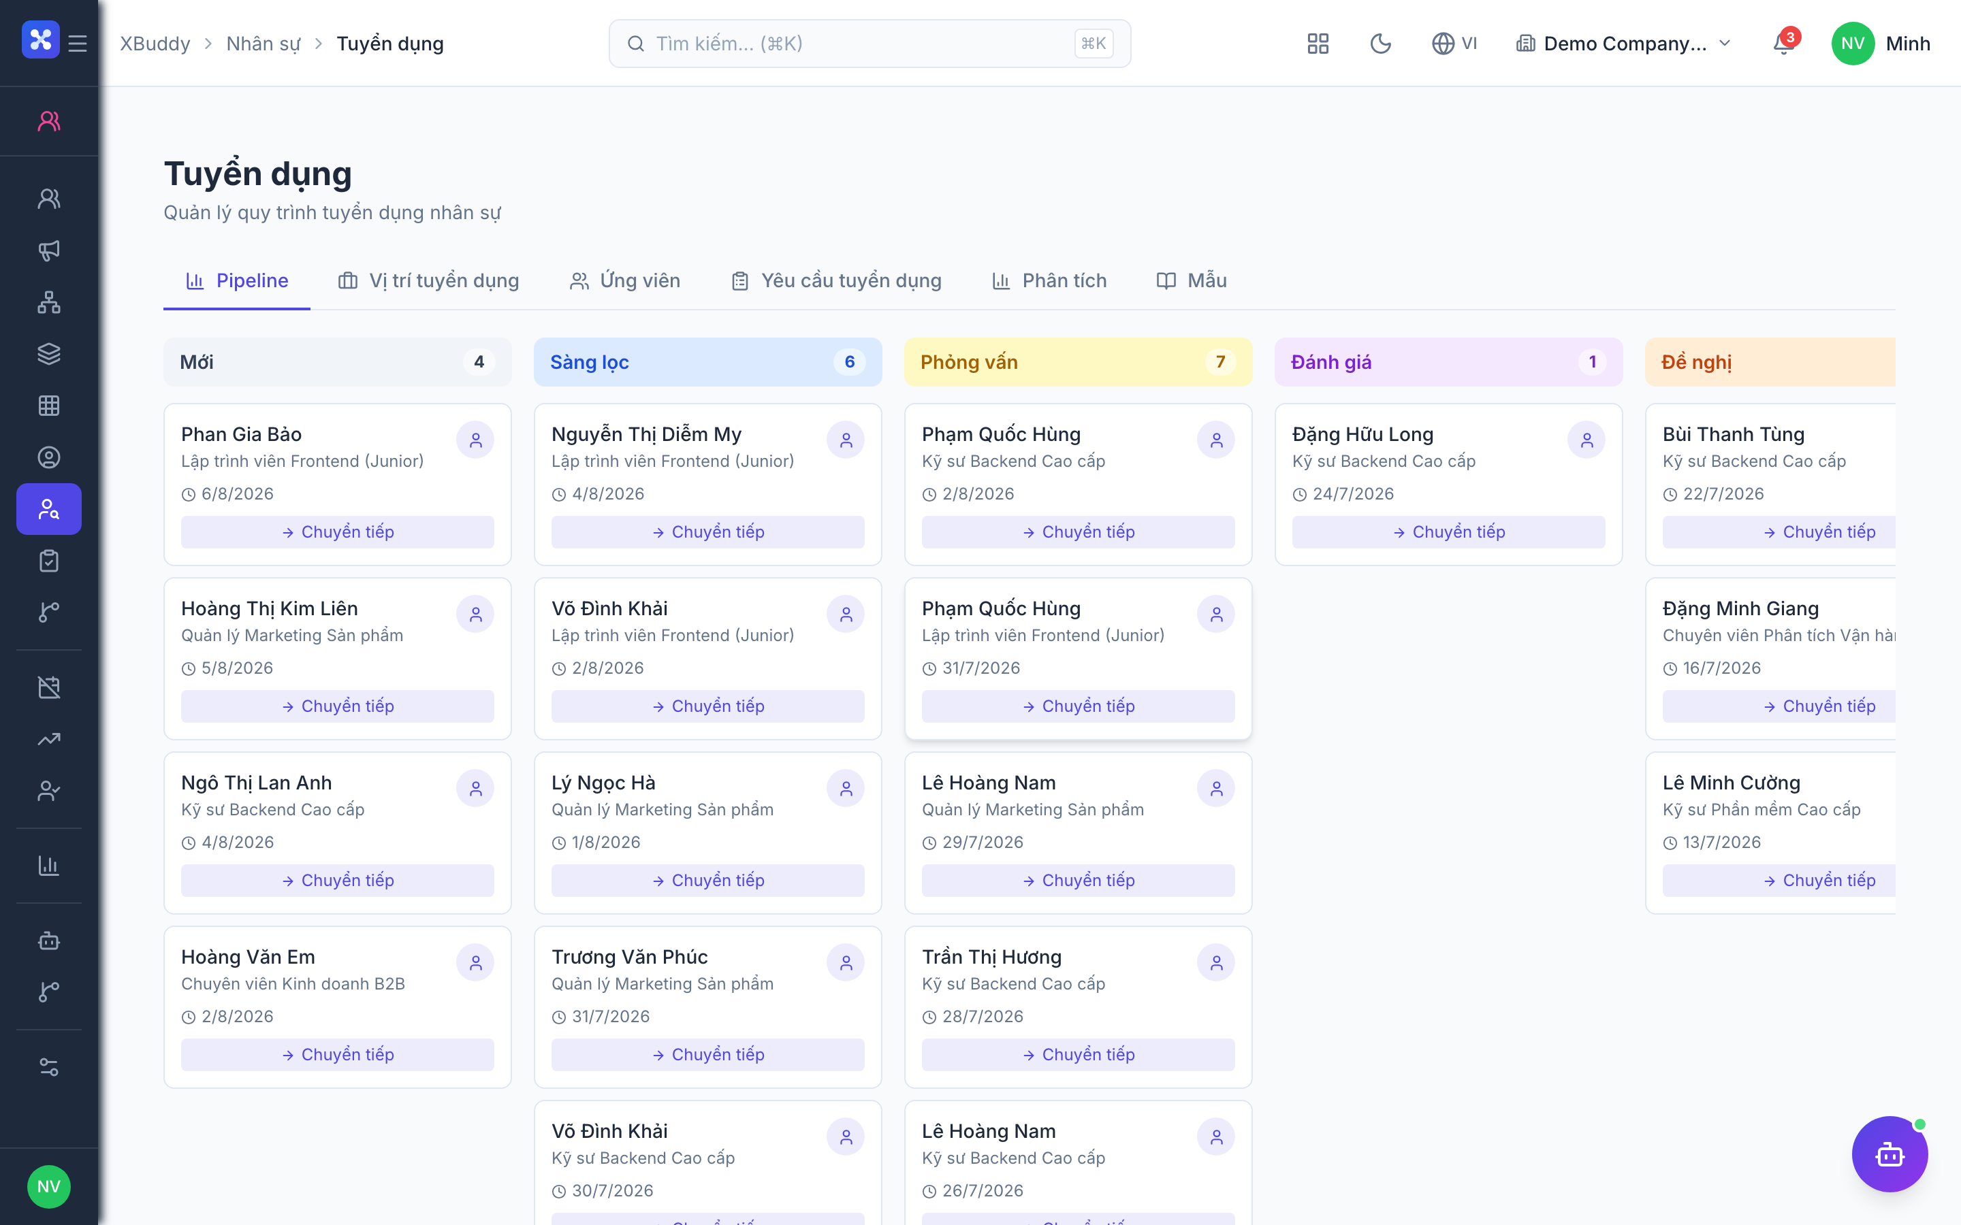
Task: Switch to the Mẫu tab
Action: point(1191,280)
